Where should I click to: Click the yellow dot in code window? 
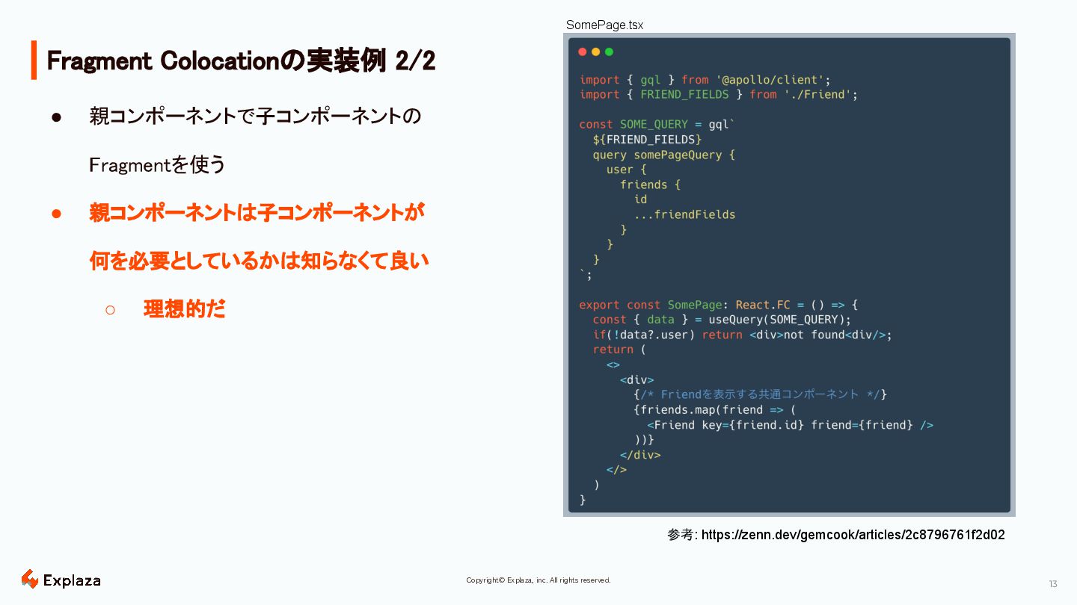[595, 52]
